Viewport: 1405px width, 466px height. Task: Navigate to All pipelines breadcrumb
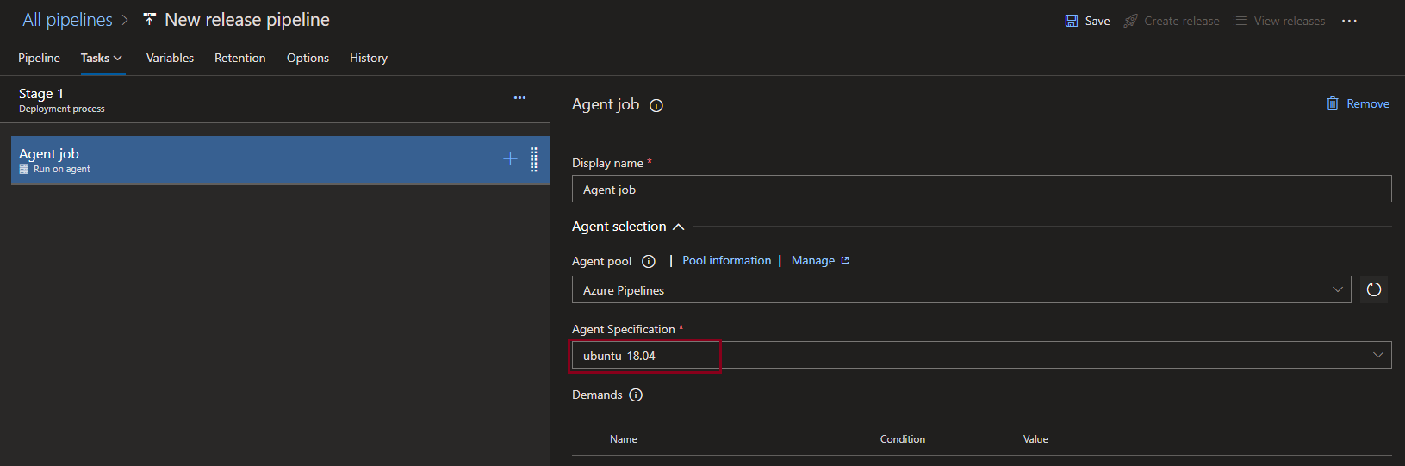coord(67,20)
